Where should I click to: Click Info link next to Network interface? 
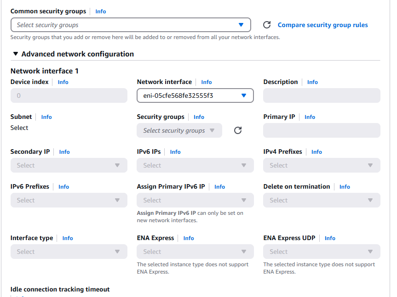pos(207,82)
